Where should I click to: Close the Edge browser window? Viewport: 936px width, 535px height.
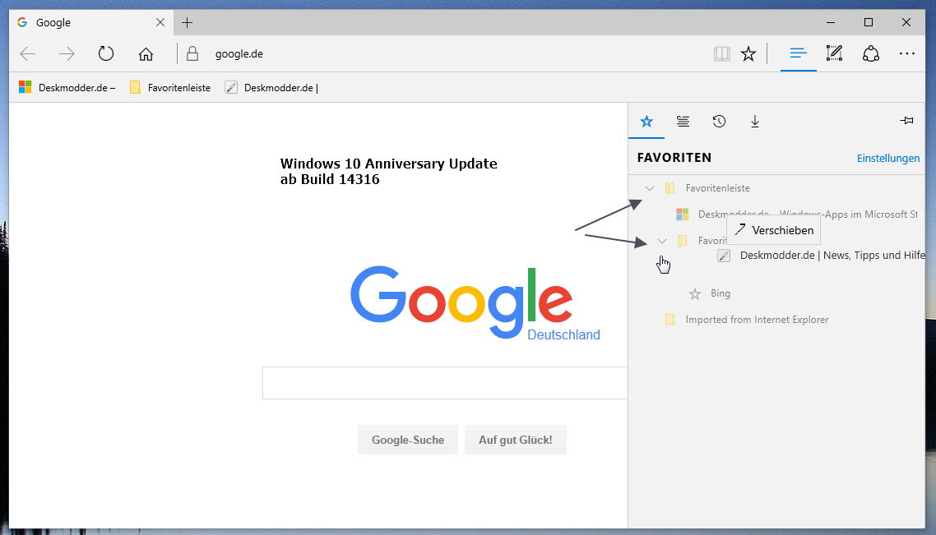(906, 23)
